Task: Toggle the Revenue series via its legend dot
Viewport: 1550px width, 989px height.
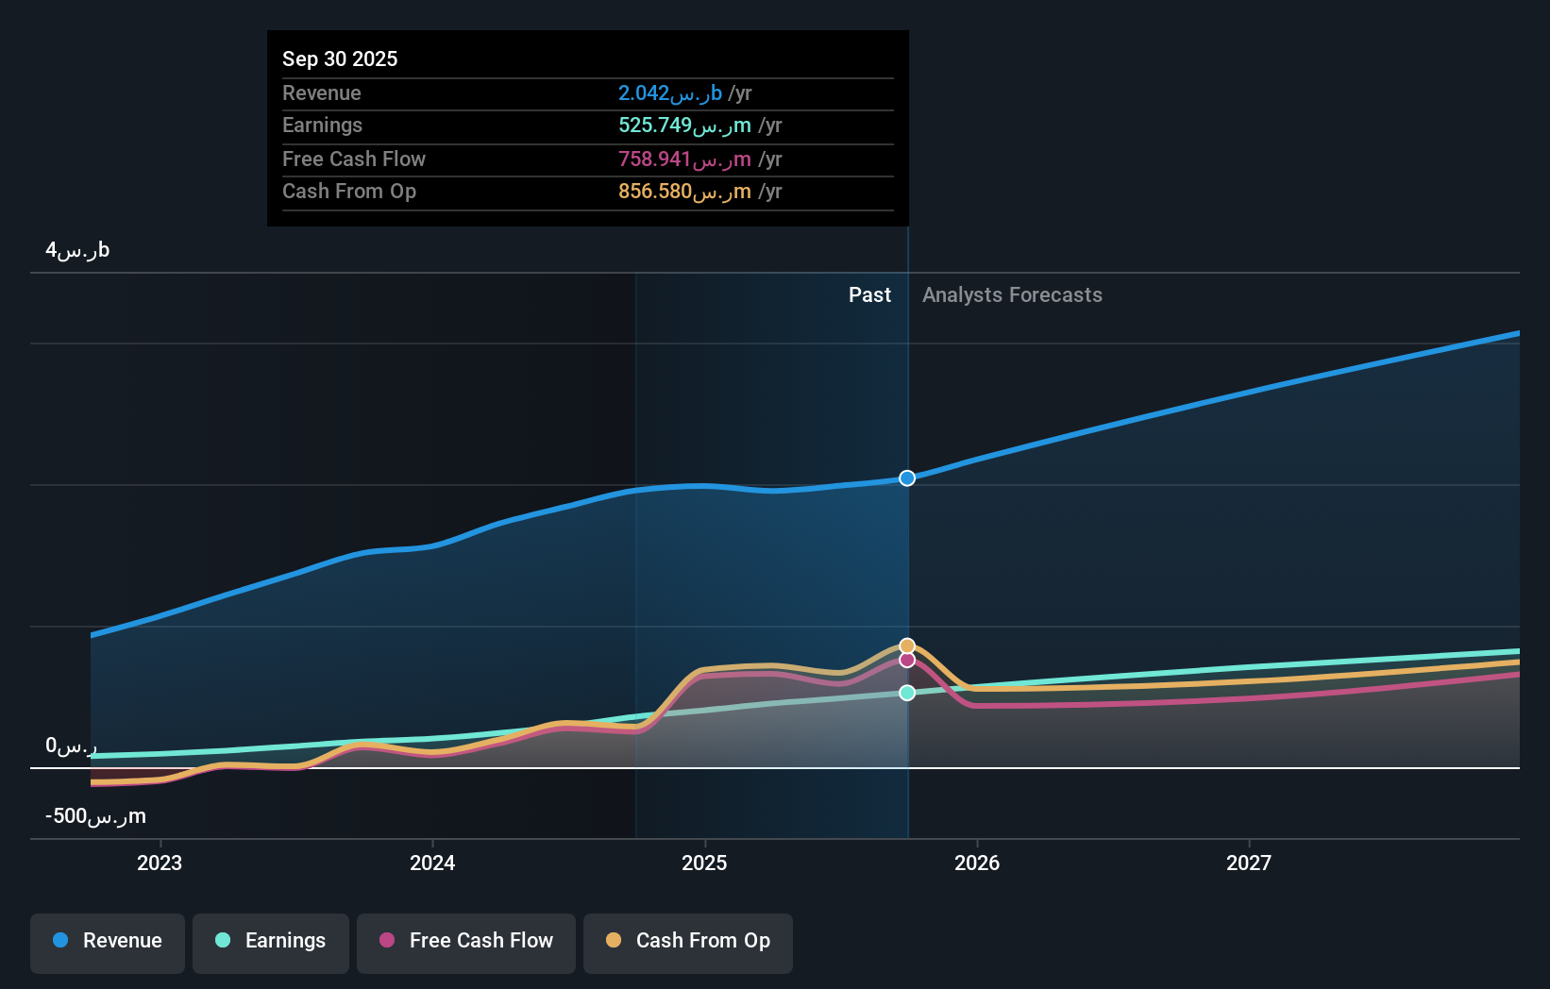Action: pos(61,941)
